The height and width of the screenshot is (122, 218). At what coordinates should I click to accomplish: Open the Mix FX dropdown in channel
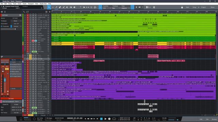click(16, 60)
